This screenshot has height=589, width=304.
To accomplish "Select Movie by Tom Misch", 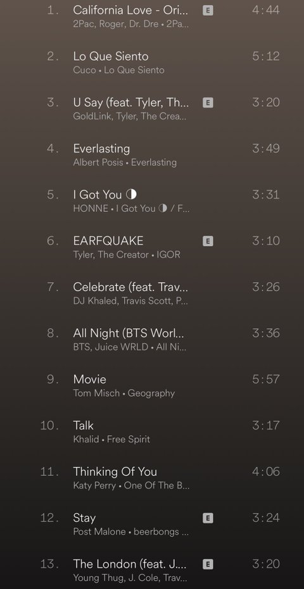I will (152, 386).
